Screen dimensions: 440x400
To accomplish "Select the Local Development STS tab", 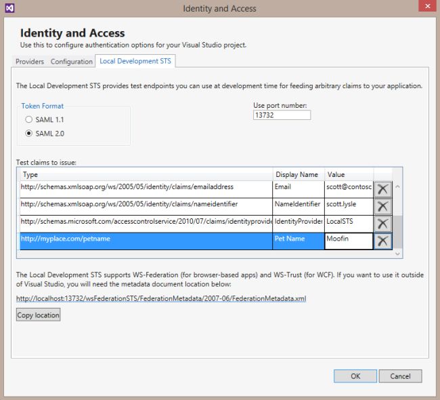I will (135, 62).
